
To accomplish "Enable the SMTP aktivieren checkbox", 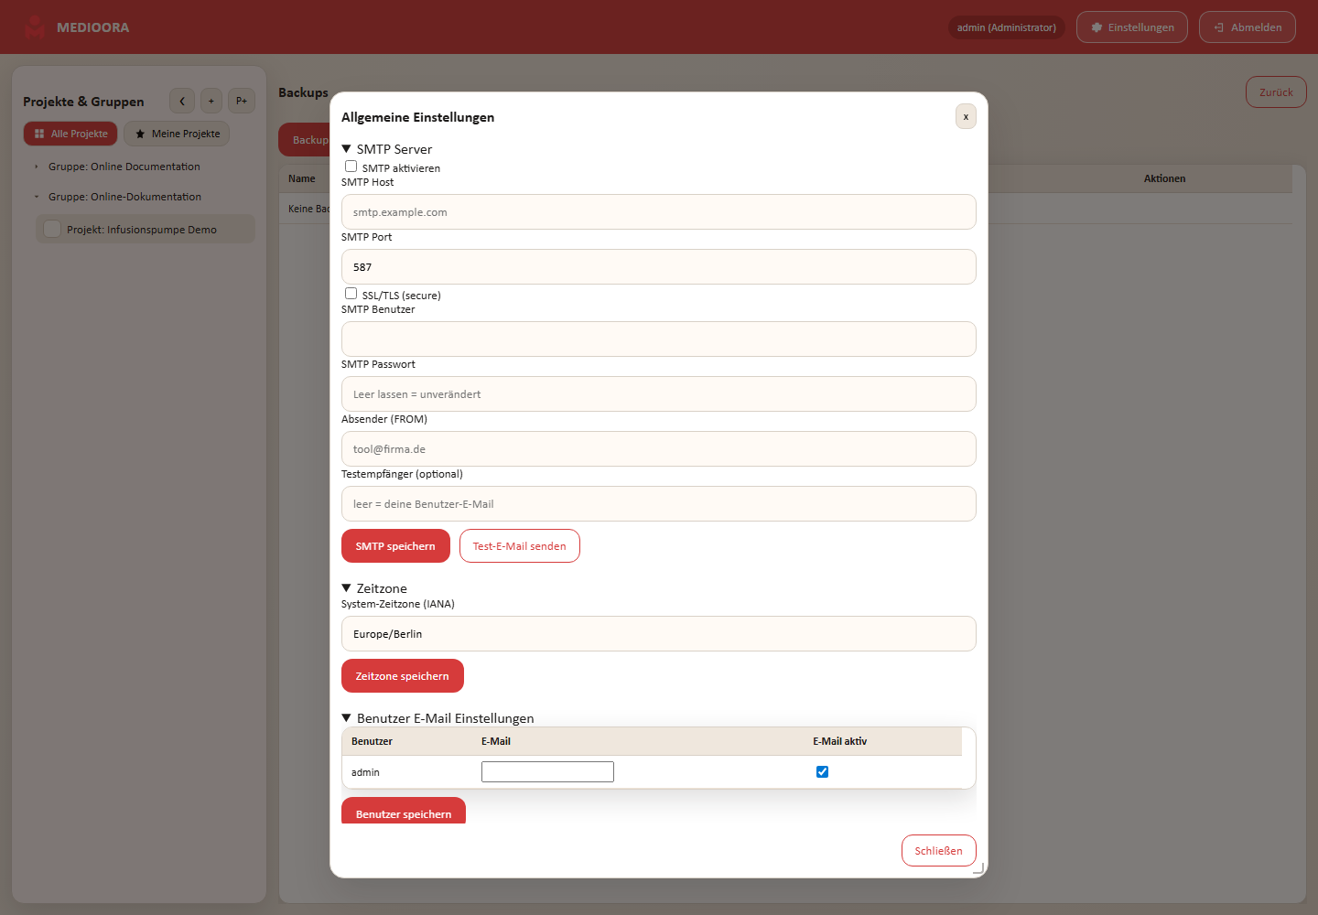I will pos(351,167).
